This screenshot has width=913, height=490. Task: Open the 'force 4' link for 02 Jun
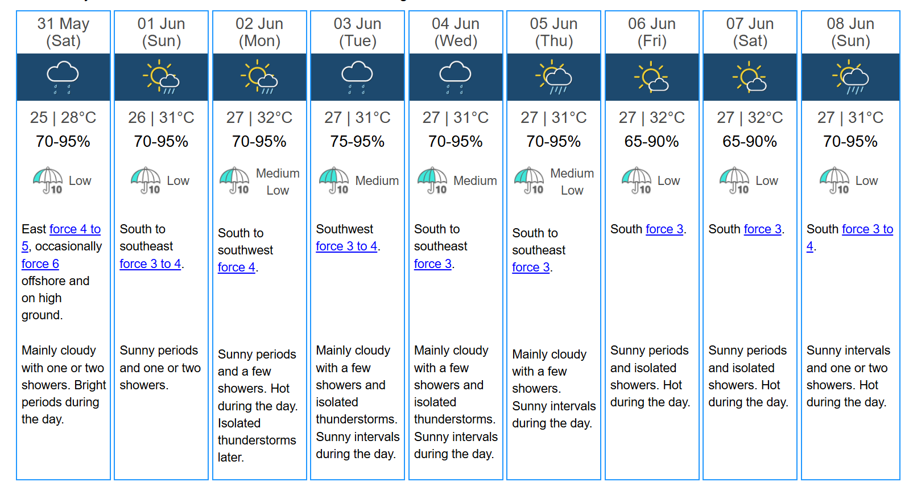(237, 267)
